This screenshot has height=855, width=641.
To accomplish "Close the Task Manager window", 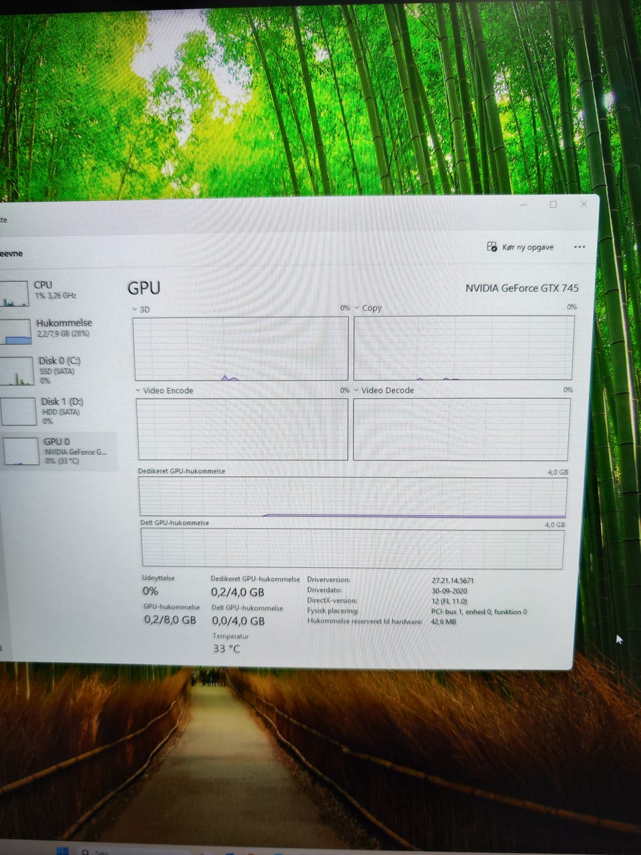I will coord(584,204).
